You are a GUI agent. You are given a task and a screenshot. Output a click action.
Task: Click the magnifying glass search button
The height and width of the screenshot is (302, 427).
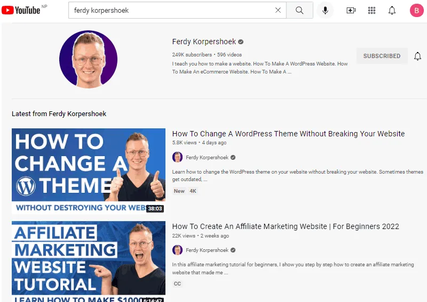click(299, 10)
